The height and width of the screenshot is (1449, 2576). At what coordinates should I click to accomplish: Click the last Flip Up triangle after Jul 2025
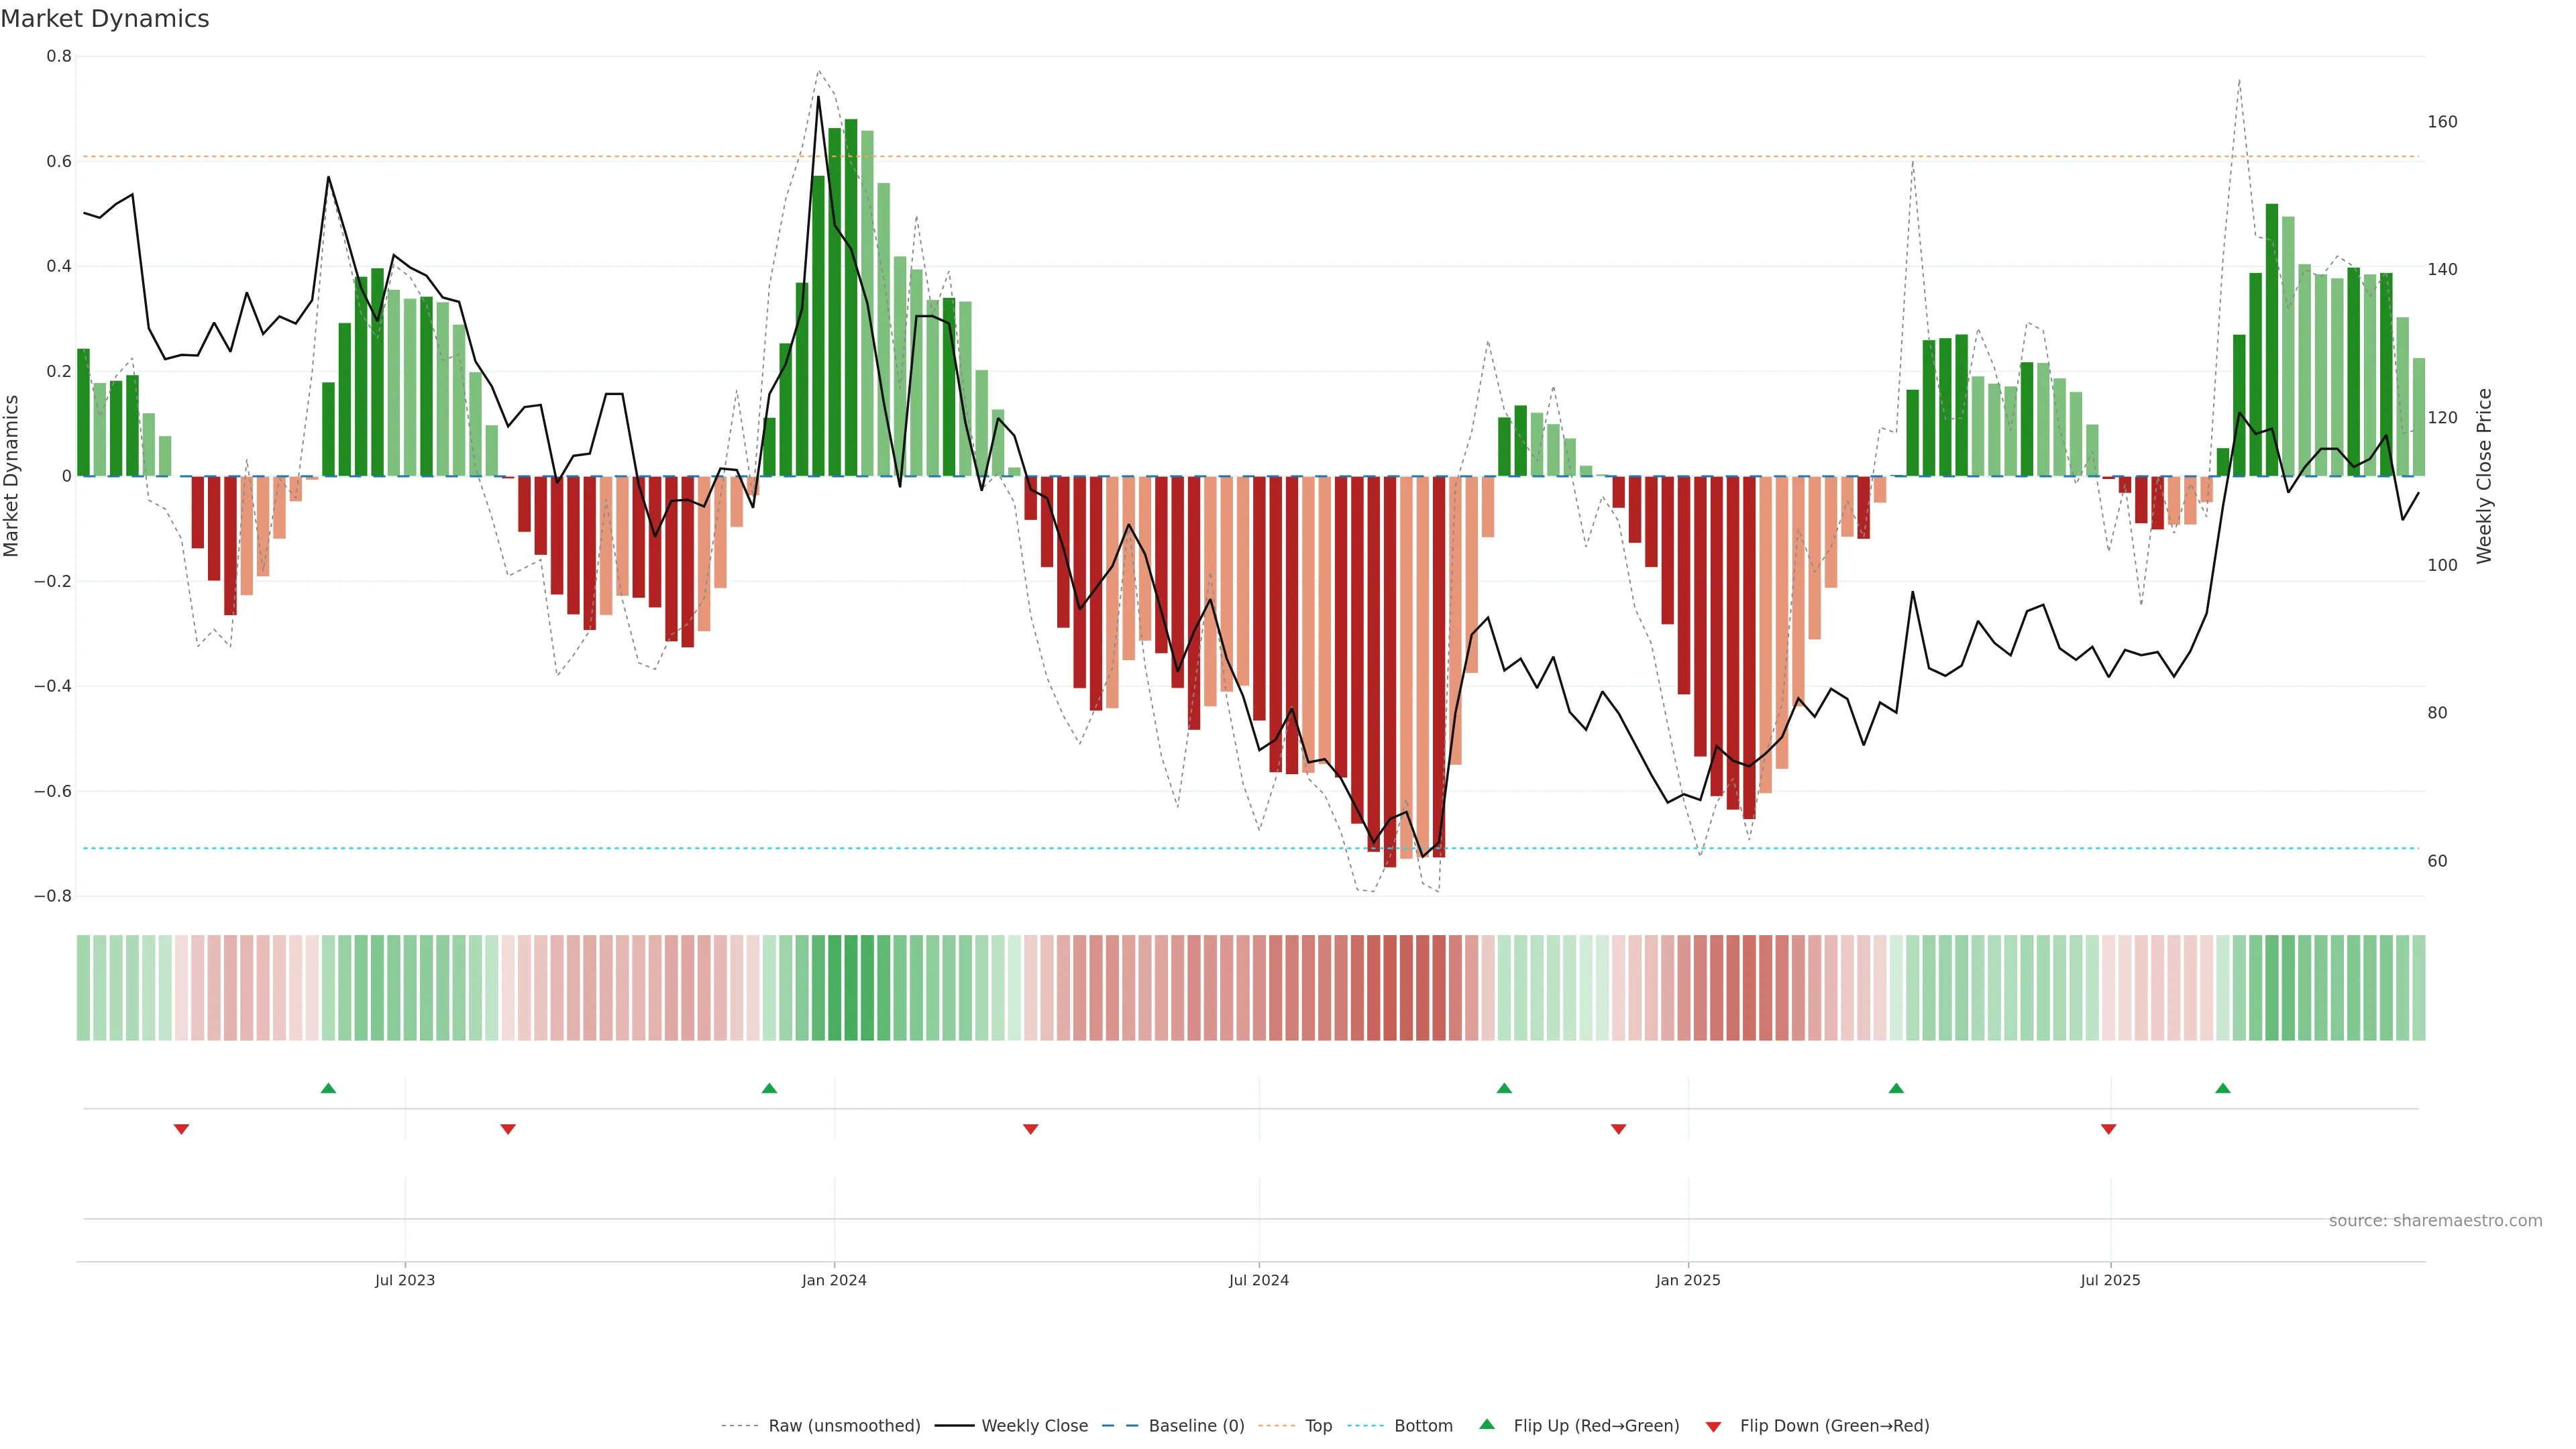click(2223, 1088)
